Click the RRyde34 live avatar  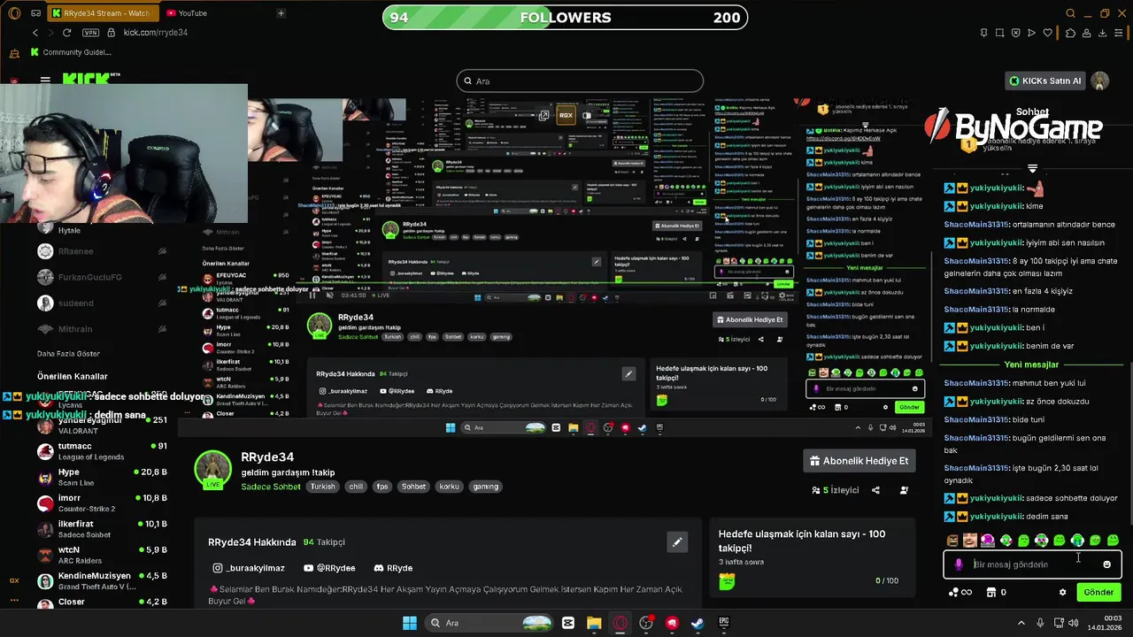point(213,469)
